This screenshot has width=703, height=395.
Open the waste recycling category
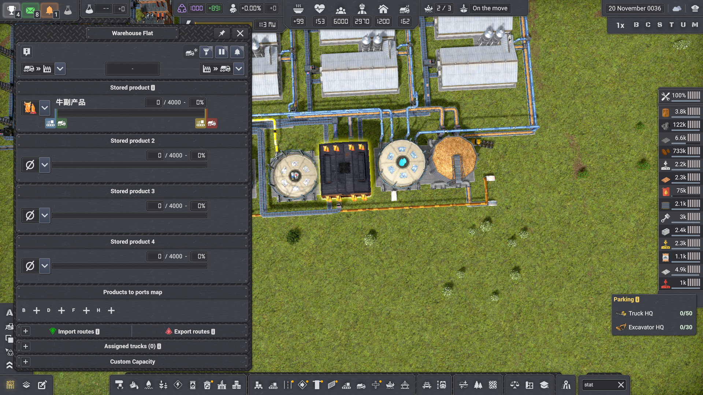tap(207, 385)
